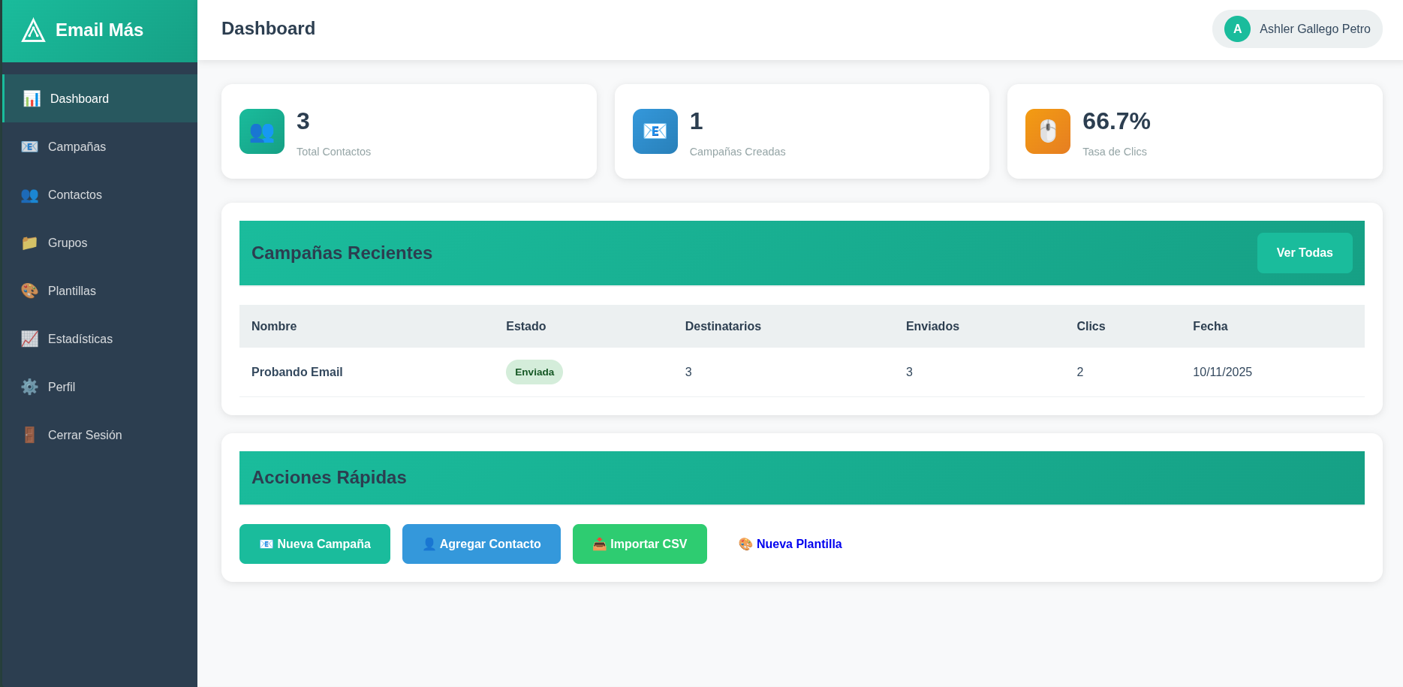Select Cerrar Sesión to log out
This screenshot has height=687, width=1403.
pos(100,435)
